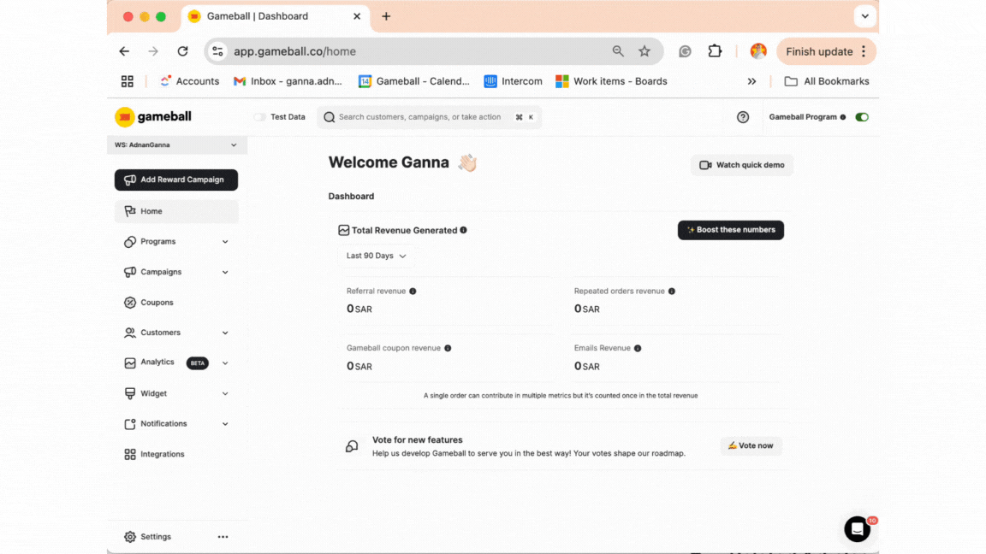Click info icon beside Total Revenue Generated
Screen dimensions: 986x554
(463, 230)
